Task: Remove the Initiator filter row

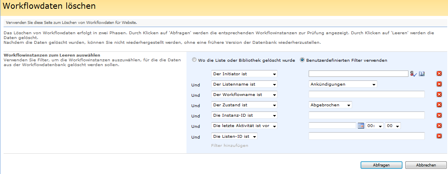Action: [439, 74]
